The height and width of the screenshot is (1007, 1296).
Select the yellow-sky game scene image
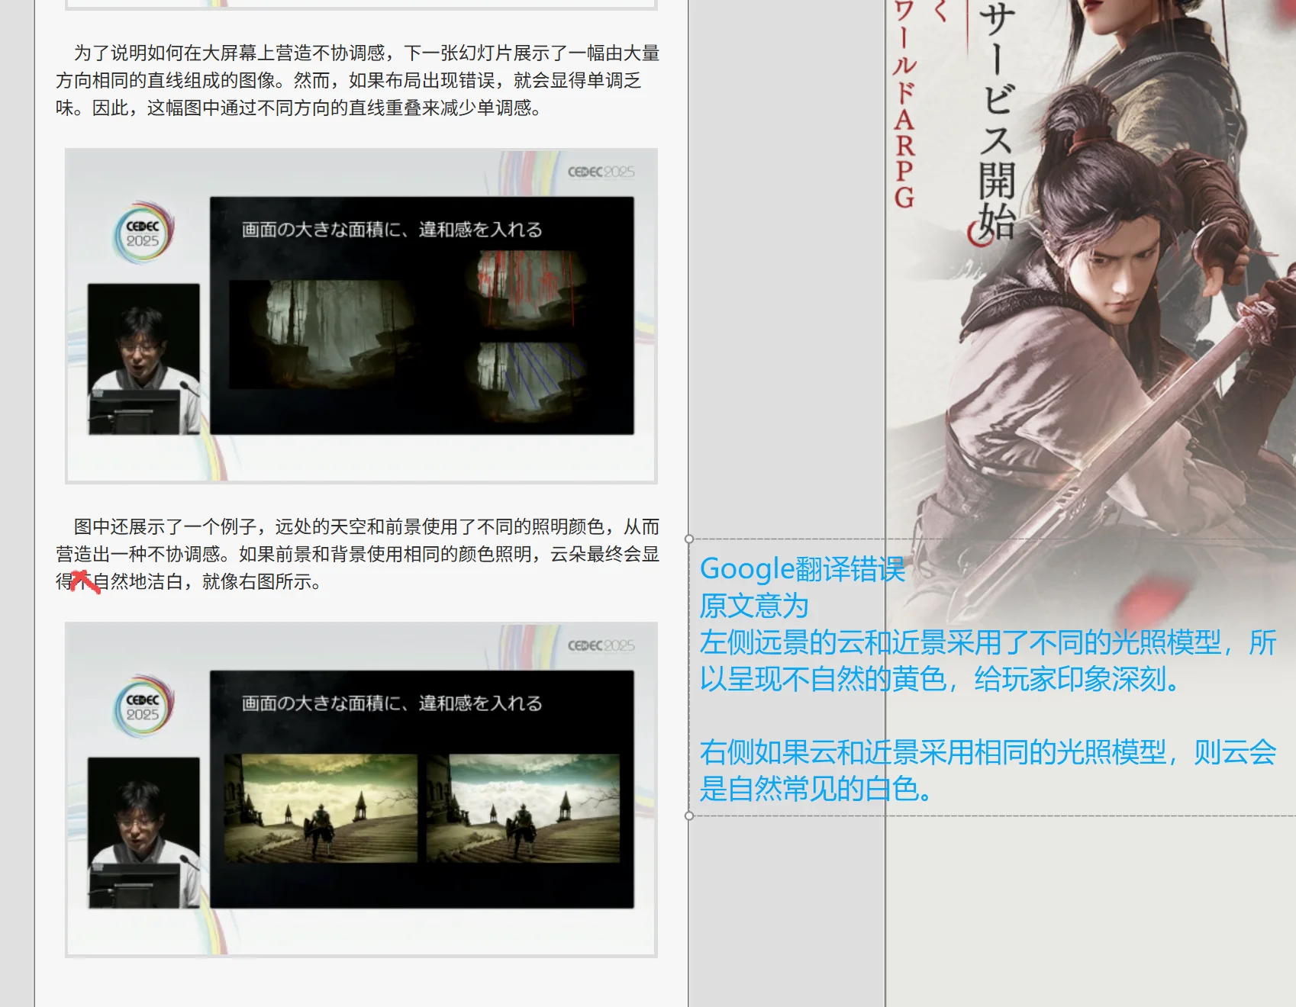pyautogui.click(x=321, y=808)
